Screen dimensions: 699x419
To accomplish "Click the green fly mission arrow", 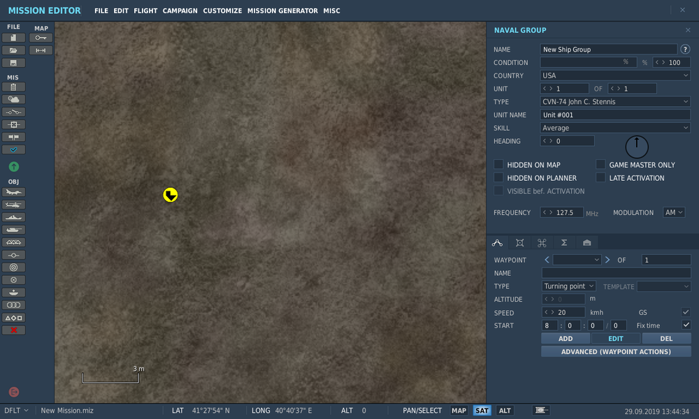I will 14,166.
